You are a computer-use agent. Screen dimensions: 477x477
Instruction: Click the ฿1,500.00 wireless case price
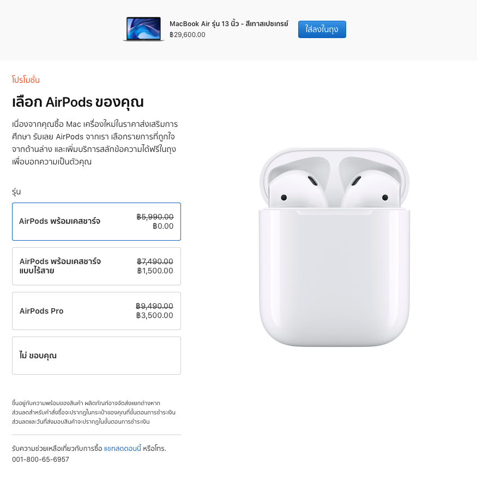pyautogui.click(x=155, y=271)
